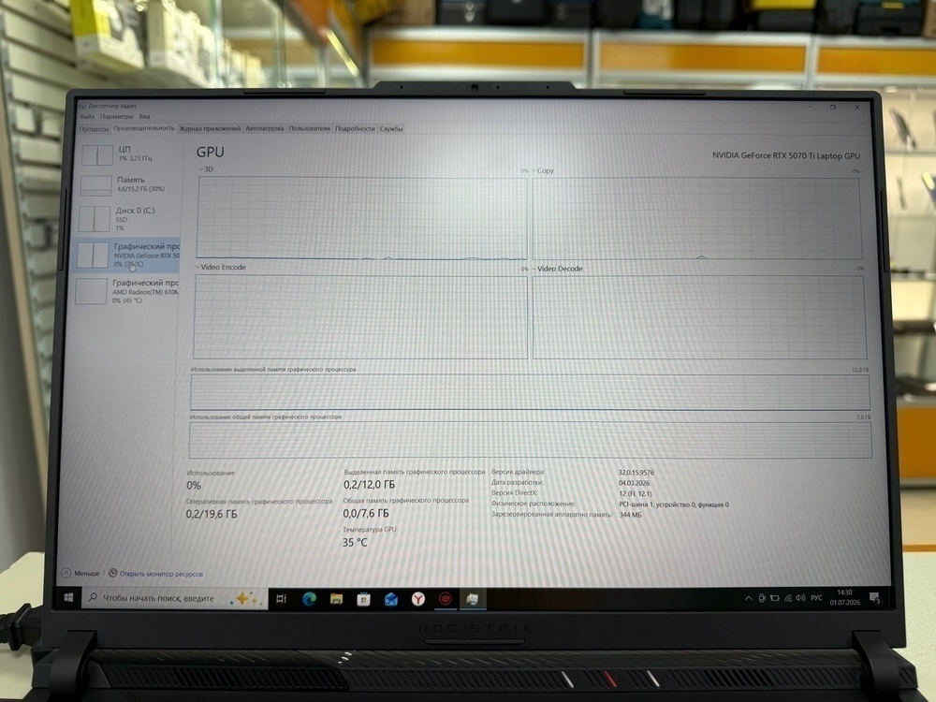Image resolution: width=936 pixels, height=702 pixels.
Task: Open Microsoft Store from the taskbar
Action: point(363,599)
